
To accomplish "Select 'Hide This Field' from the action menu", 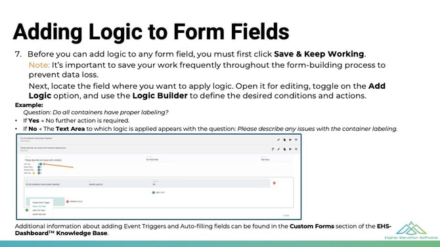I will click(39, 210).
